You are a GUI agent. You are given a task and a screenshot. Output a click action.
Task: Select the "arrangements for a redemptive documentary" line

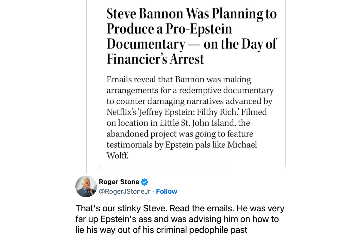(x=190, y=90)
